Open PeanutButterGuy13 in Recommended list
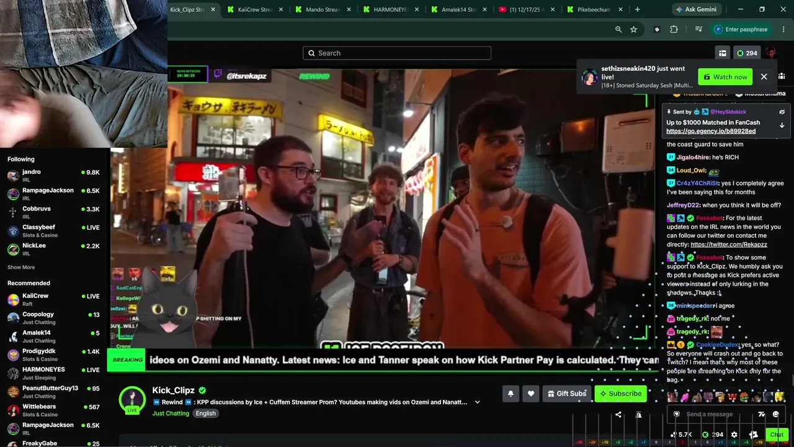 [x=53, y=392]
